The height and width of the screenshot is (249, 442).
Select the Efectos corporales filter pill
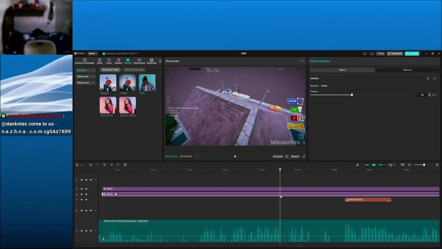tap(134, 70)
